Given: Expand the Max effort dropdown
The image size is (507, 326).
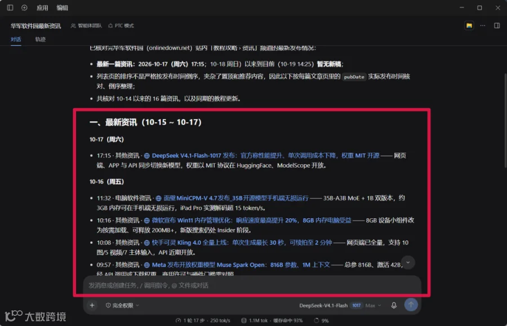Looking at the screenshot, I should click(x=373, y=305).
